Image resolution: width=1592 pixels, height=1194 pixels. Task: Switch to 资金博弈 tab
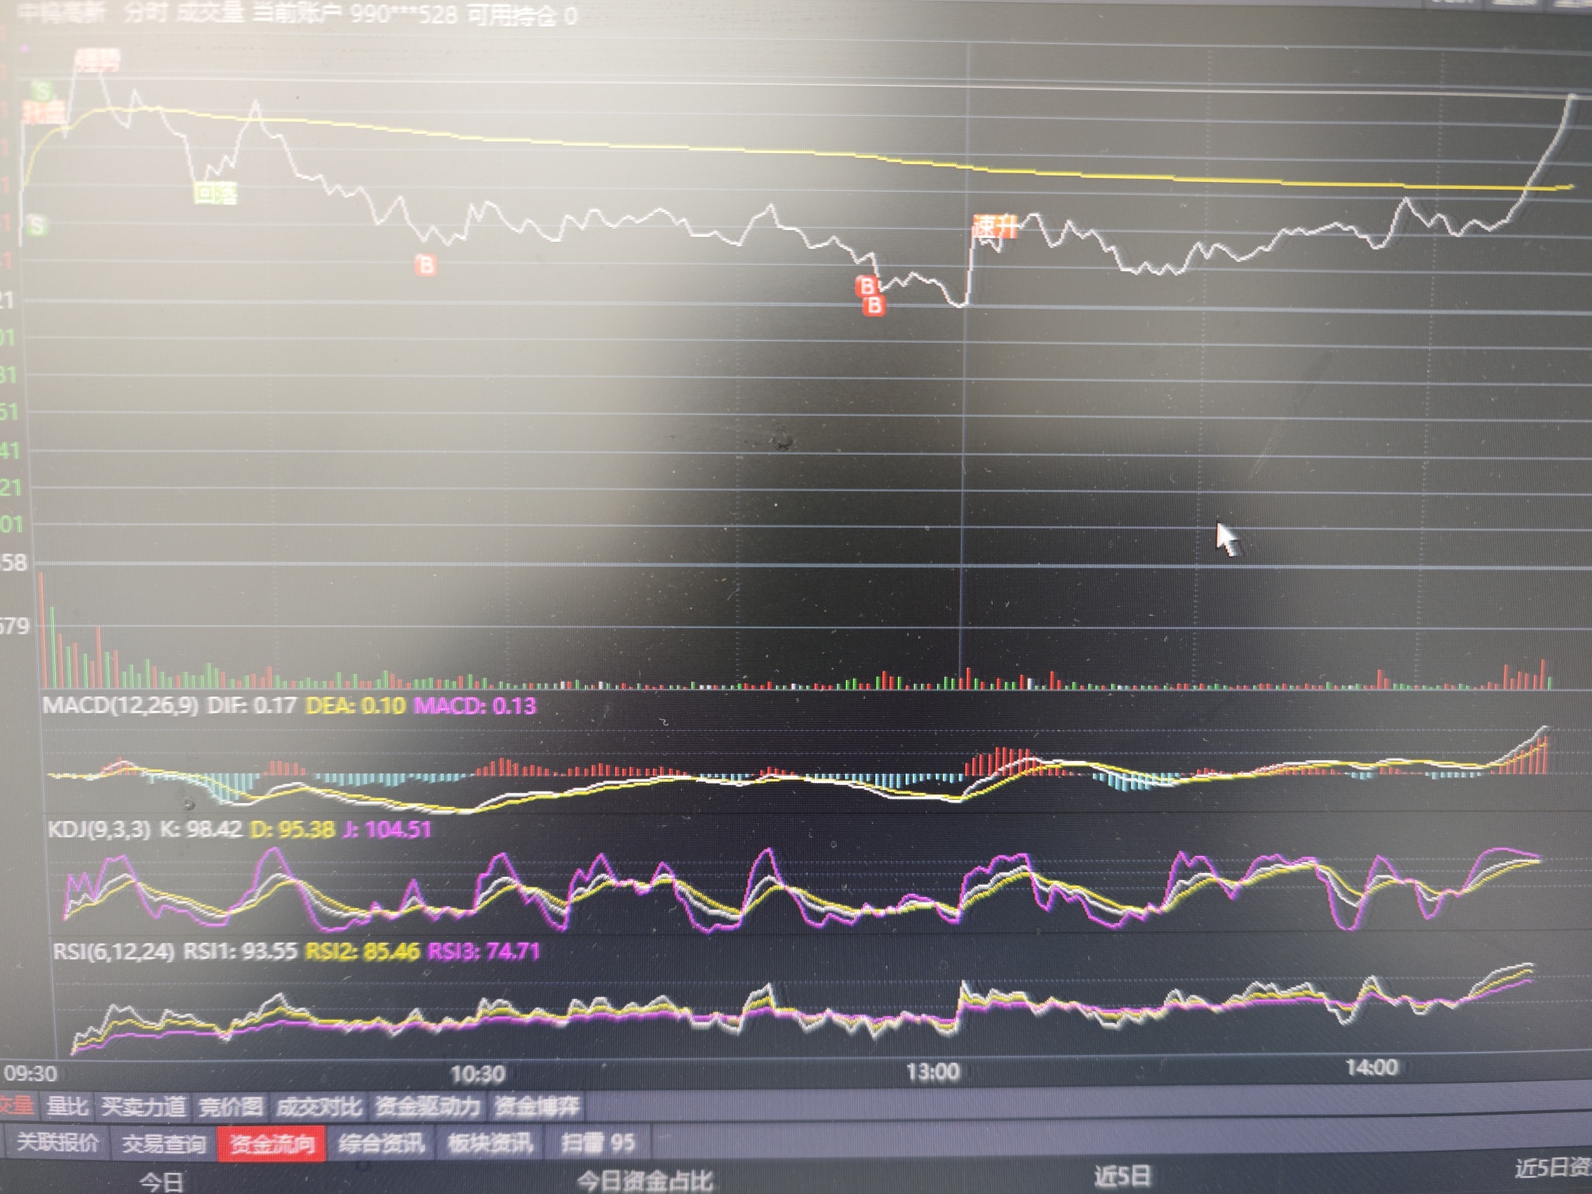point(537,1105)
